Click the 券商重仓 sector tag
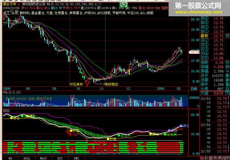This screenshot has width=230, height=160. (x=76, y=13)
